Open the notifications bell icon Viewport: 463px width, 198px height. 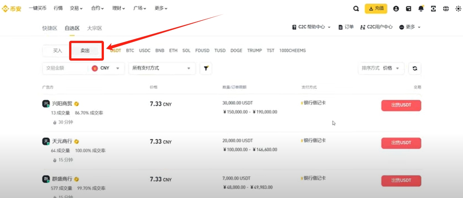[421, 9]
